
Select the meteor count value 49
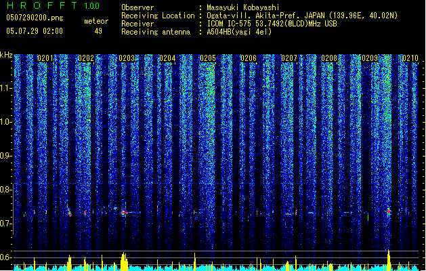pos(98,31)
